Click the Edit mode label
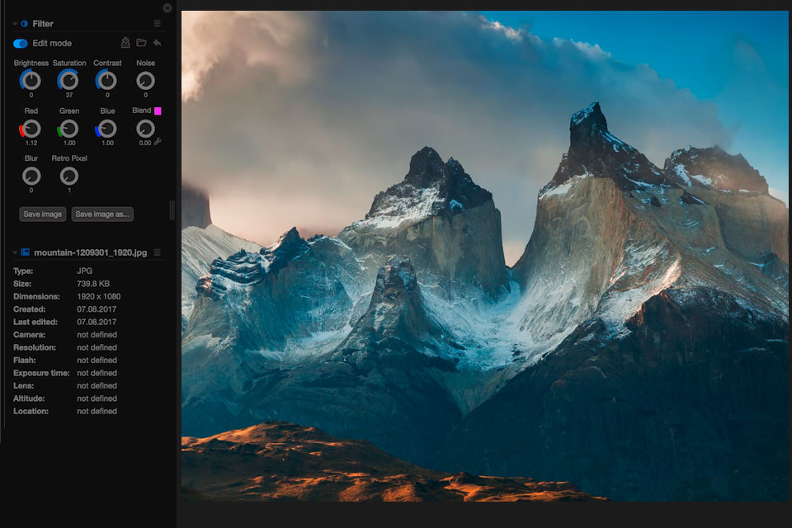 52,44
